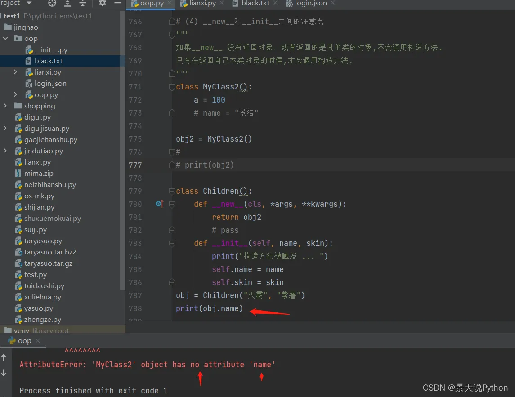
Task: Toggle fold marker for __init__ method
Action: click(x=171, y=243)
